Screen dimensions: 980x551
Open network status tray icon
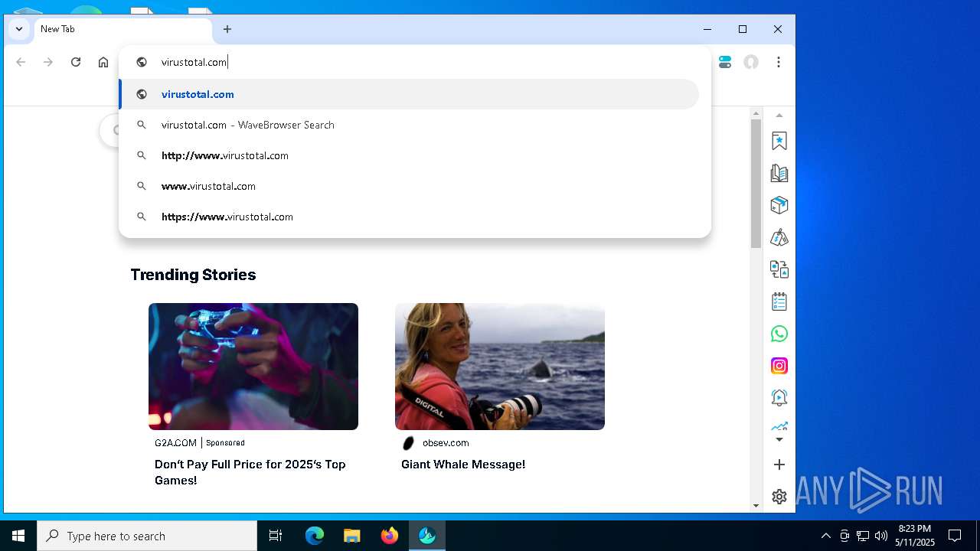coord(863,536)
